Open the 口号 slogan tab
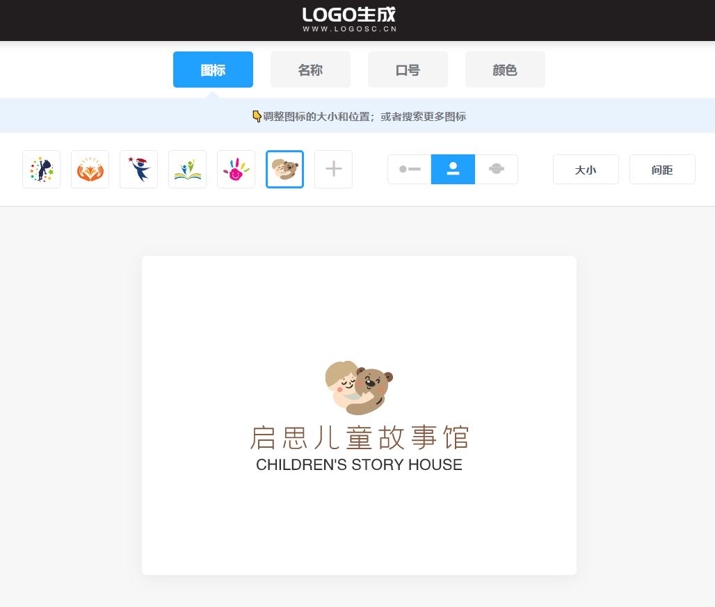 coord(408,70)
